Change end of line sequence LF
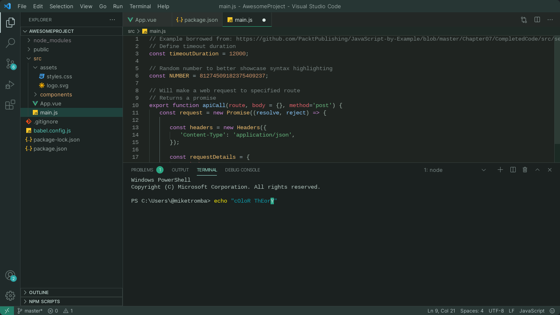This screenshot has width=560, height=315. pos(512,311)
